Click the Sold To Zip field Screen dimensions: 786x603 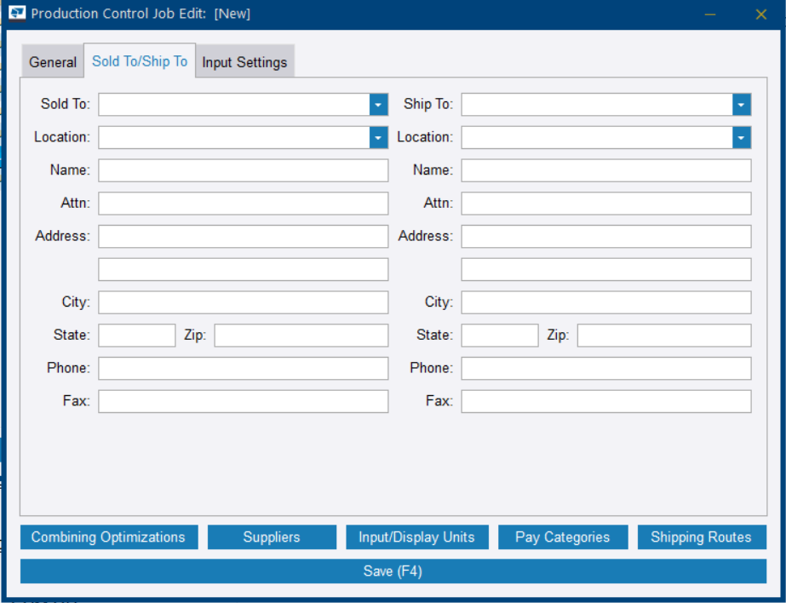pos(301,335)
